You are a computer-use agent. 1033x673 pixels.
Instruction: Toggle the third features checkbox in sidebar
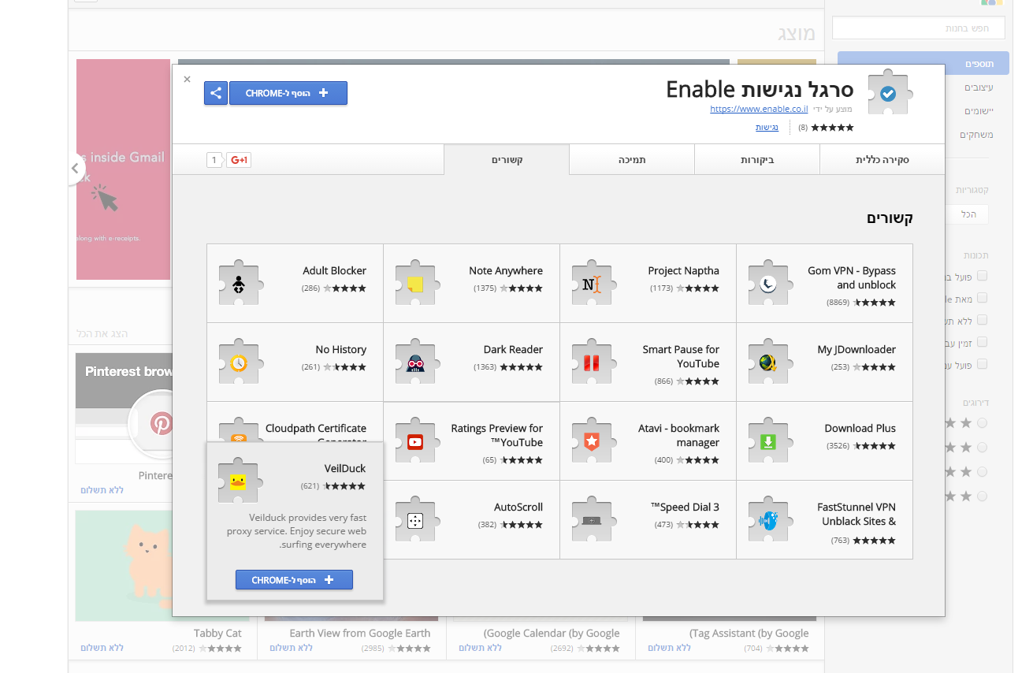[982, 320]
